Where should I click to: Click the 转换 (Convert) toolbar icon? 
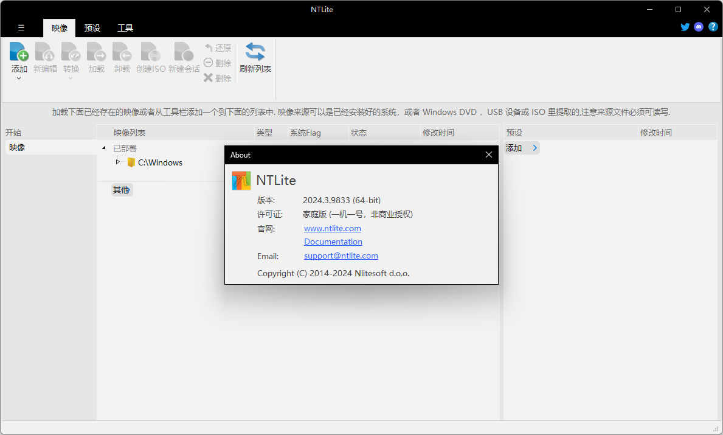pyautogui.click(x=71, y=52)
